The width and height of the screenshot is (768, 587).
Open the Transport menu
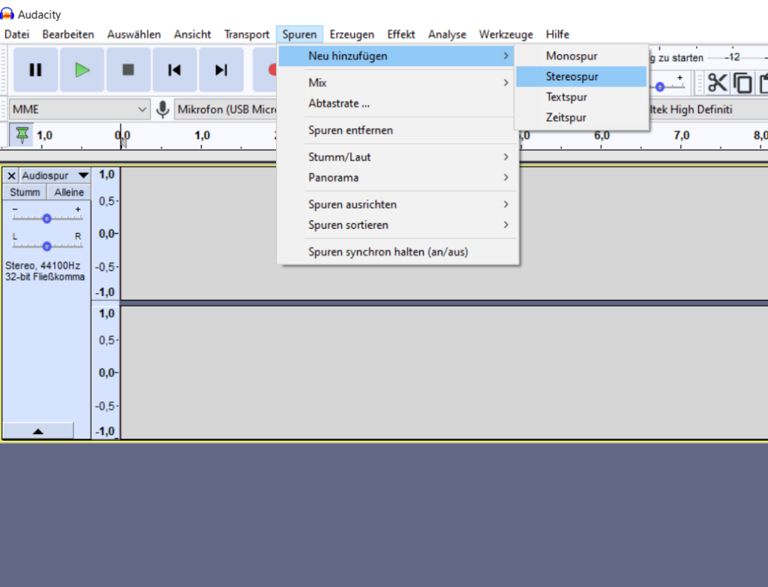(x=246, y=34)
